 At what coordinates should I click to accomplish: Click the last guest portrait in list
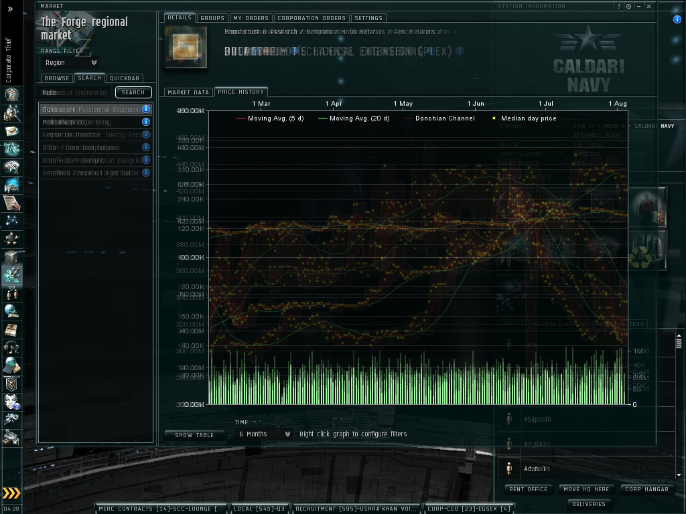click(x=509, y=468)
